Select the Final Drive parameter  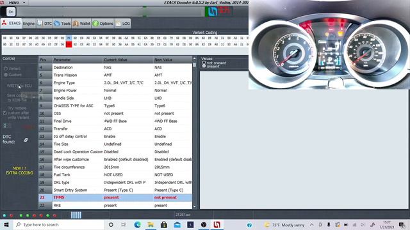115,121
